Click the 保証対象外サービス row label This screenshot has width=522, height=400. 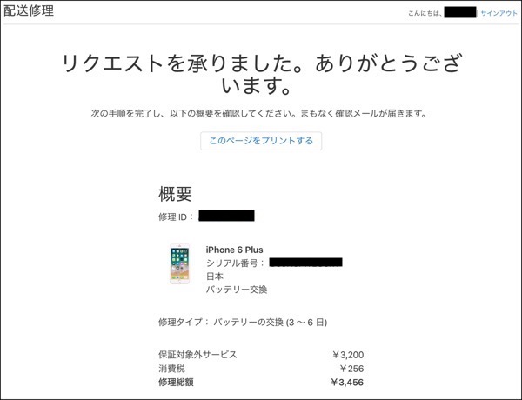[197, 355]
